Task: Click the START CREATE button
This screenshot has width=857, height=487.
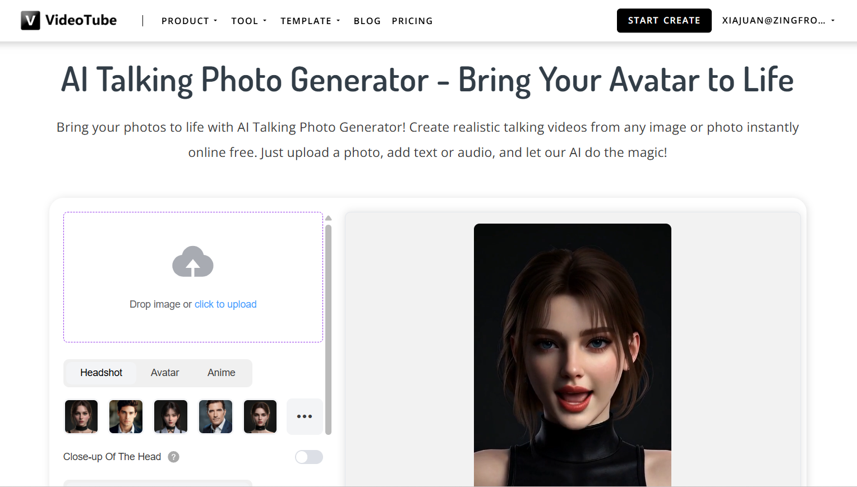Action: tap(664, 20)
